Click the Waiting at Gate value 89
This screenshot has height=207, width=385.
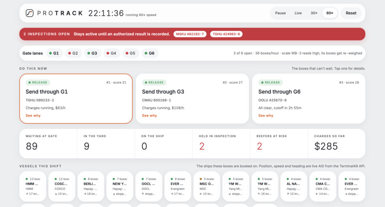pos(32,146)
